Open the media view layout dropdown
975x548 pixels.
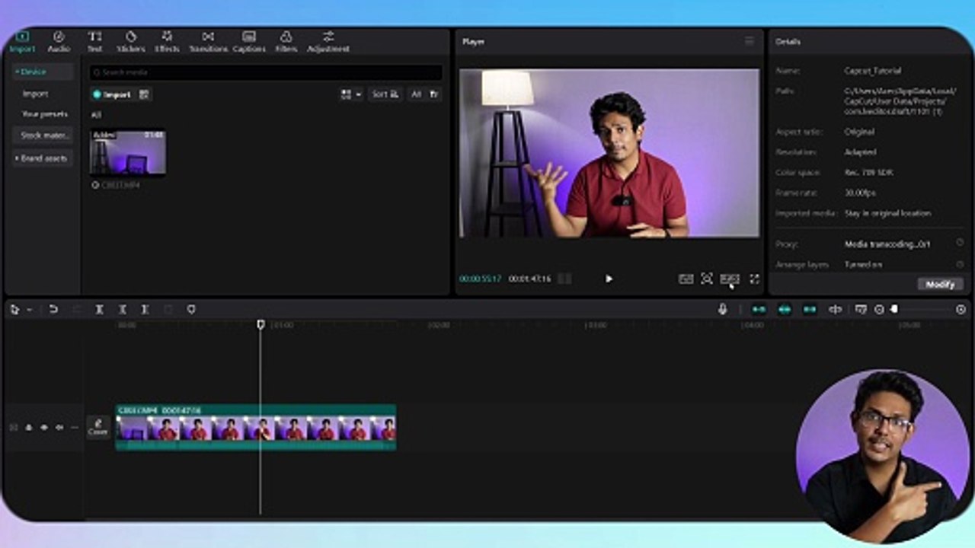click(351, 94)
